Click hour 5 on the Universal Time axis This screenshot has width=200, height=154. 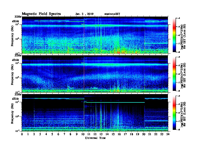pos(52,134)
